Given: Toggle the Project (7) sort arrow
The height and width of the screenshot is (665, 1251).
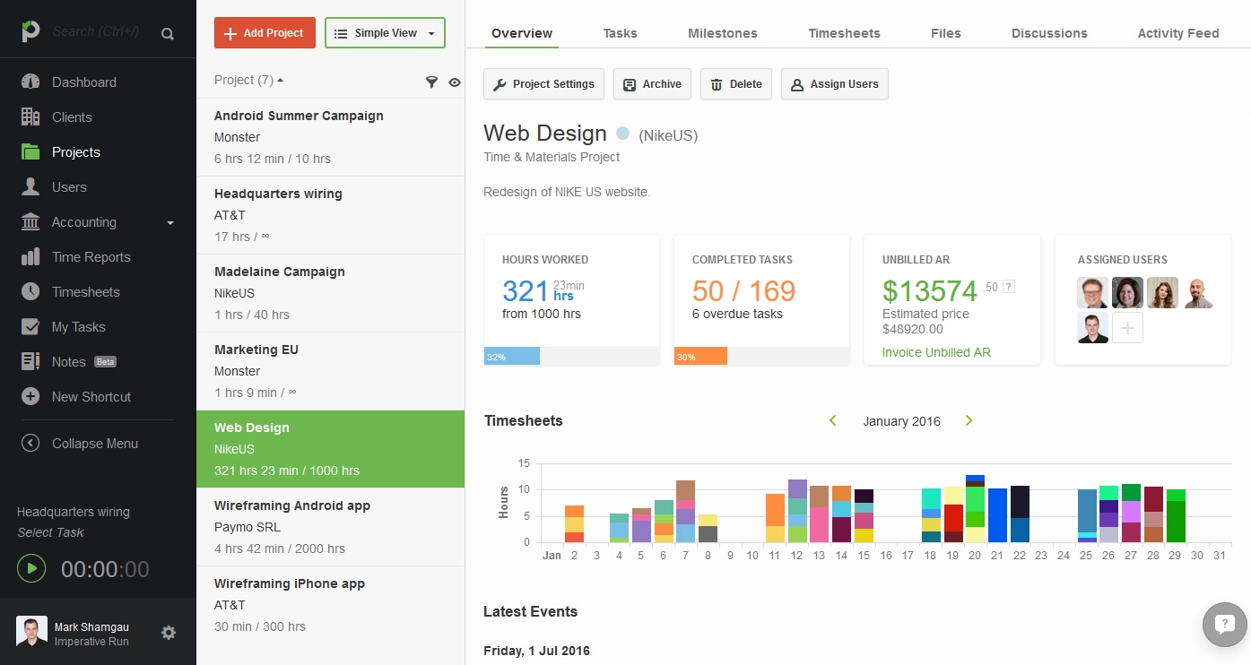Looking at the screenshot, I should 280,81.
